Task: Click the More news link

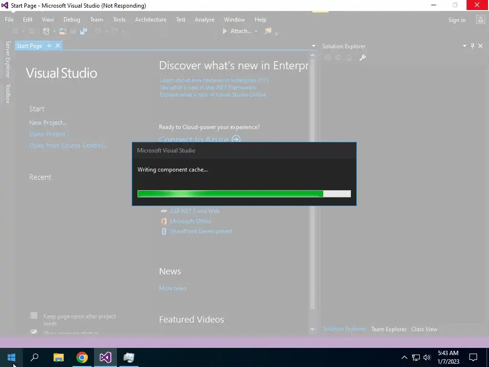Action: pos(173,288)
